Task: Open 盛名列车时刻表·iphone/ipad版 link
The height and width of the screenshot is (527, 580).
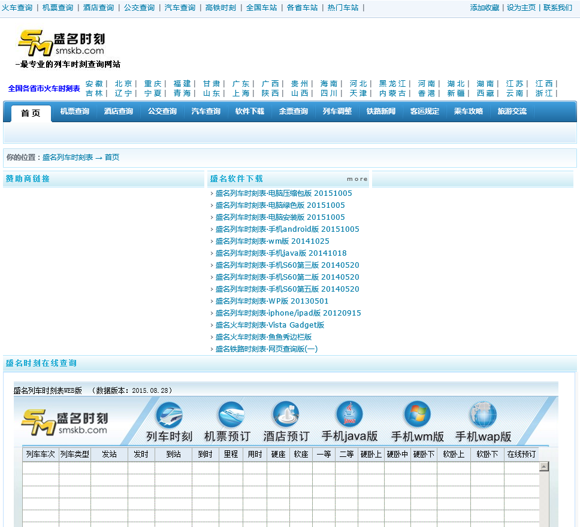Action: click(x=288, y=313)
